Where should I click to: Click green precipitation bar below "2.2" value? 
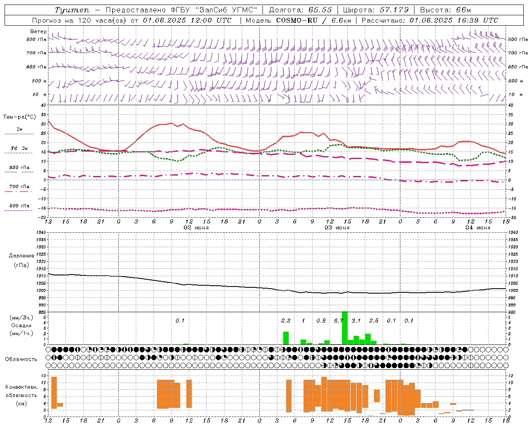coord(286,338)
